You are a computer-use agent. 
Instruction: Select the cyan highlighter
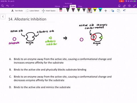100,10
